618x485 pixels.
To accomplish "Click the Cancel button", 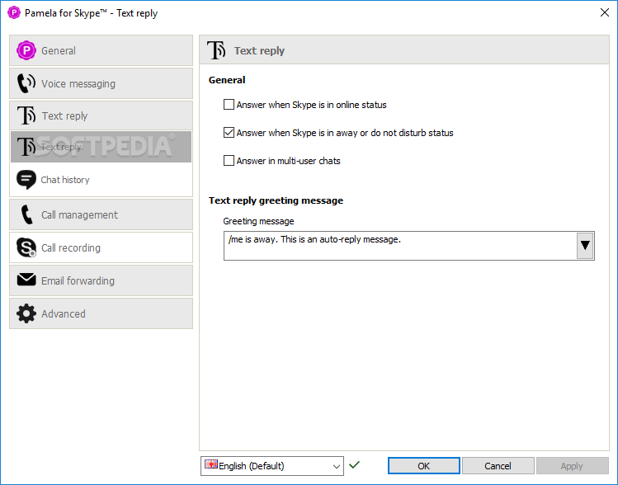I will pyautogui.click(x=498, y=466).
